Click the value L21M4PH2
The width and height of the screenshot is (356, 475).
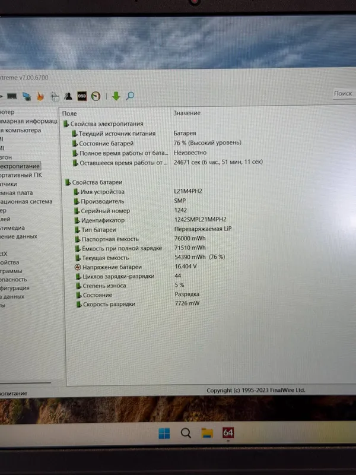tap(188, 191)
